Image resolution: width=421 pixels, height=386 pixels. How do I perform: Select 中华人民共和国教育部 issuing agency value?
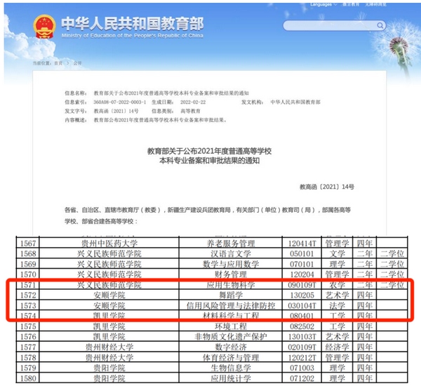click(x=295, y=102)
